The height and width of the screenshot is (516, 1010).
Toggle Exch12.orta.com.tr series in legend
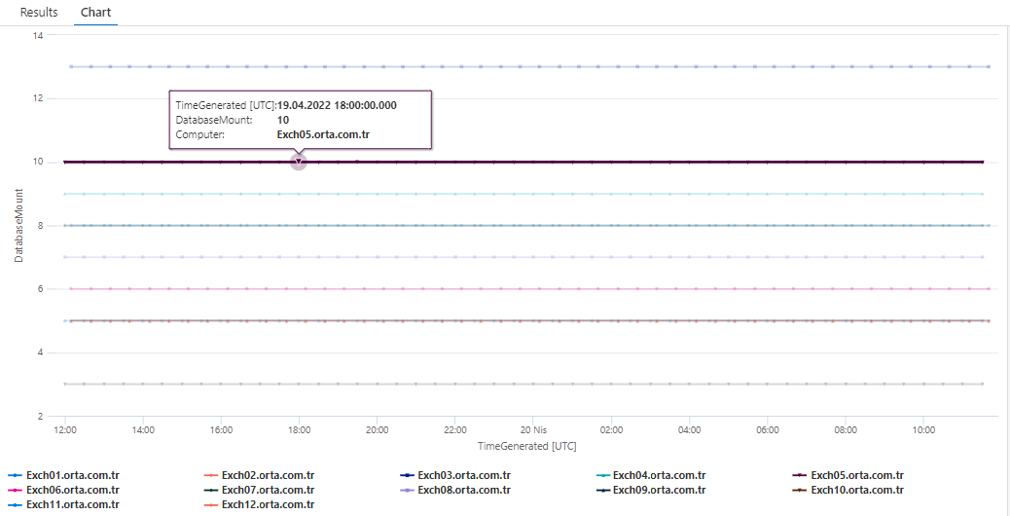[258, 504]
